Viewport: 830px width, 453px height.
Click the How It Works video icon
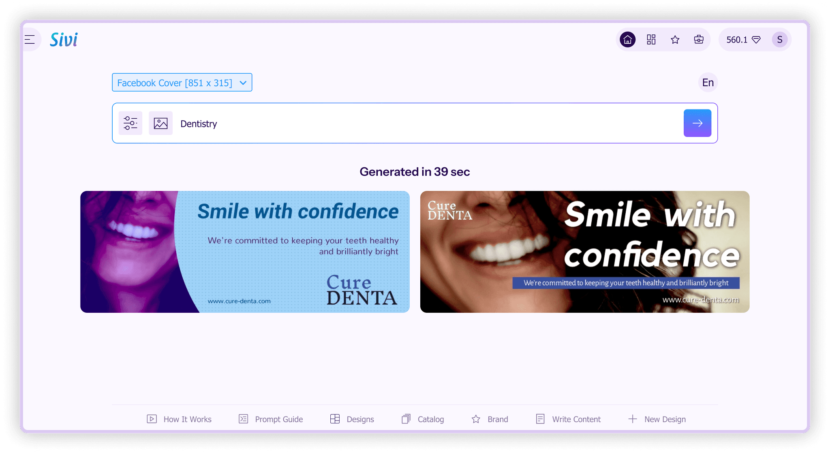tap(152, 419)
